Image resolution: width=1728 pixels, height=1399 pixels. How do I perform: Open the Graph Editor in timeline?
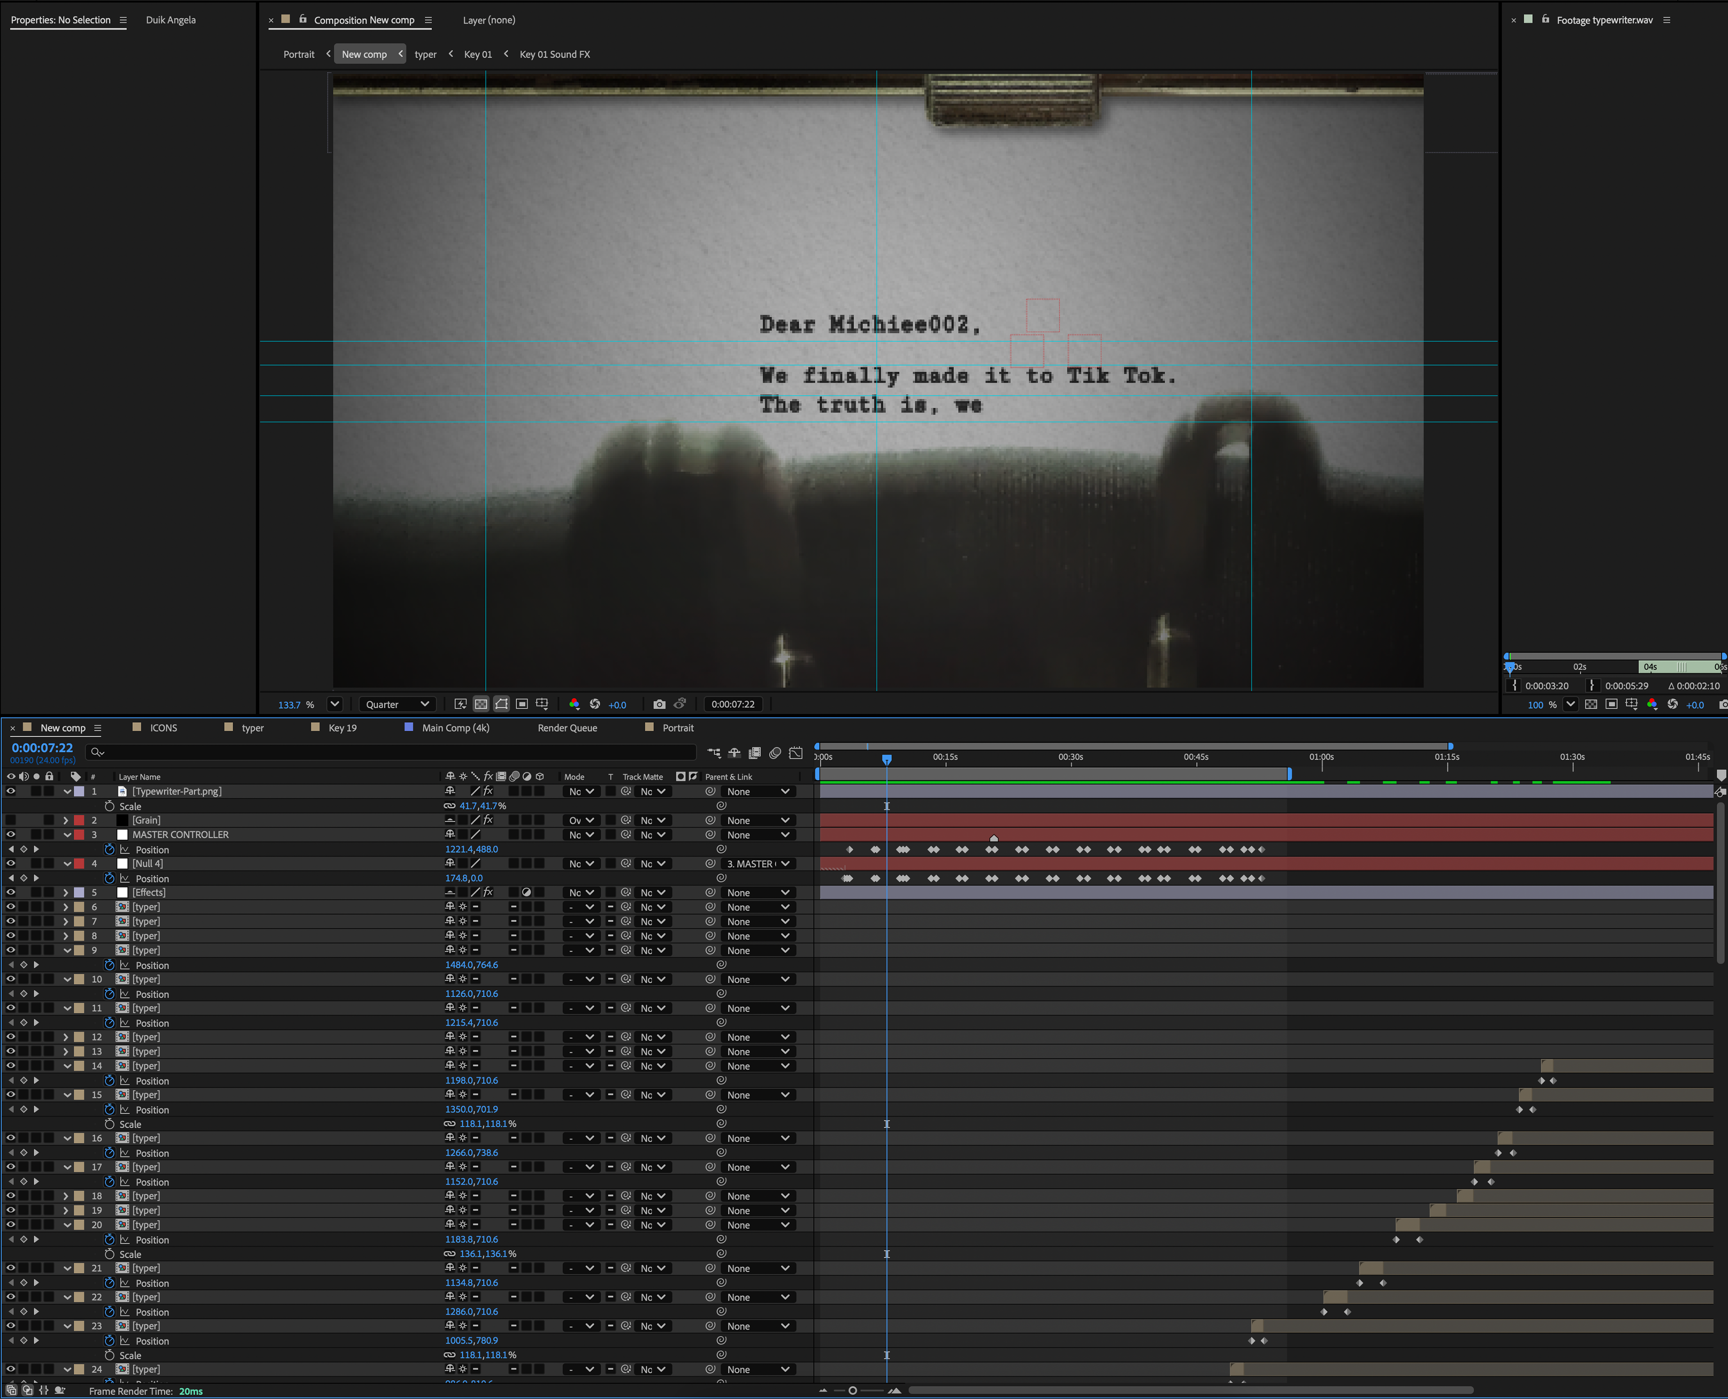click(x=796, y=753)
